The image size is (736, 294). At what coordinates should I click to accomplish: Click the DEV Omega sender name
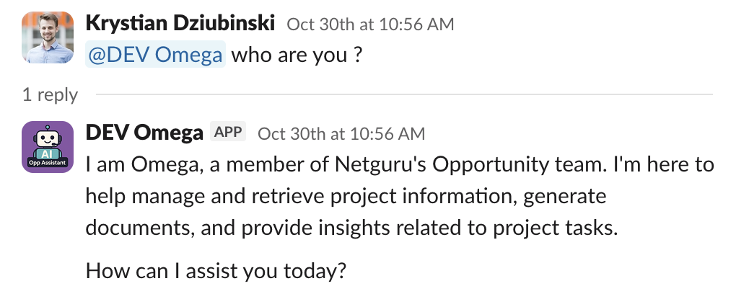pos(144,133)
